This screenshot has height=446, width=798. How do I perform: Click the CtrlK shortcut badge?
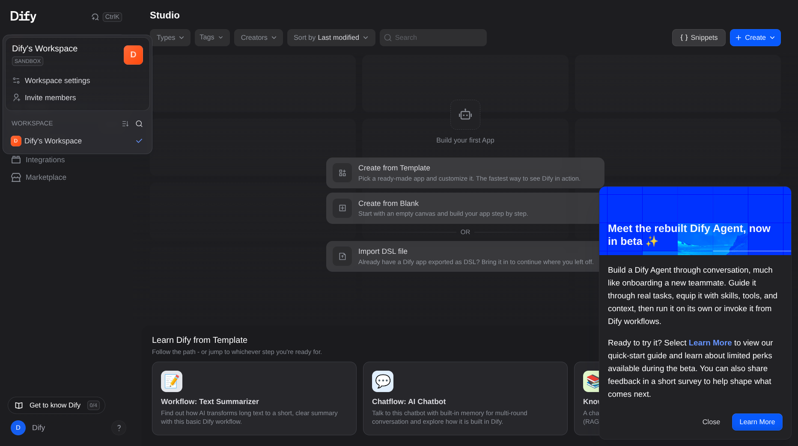coord(112,17)
